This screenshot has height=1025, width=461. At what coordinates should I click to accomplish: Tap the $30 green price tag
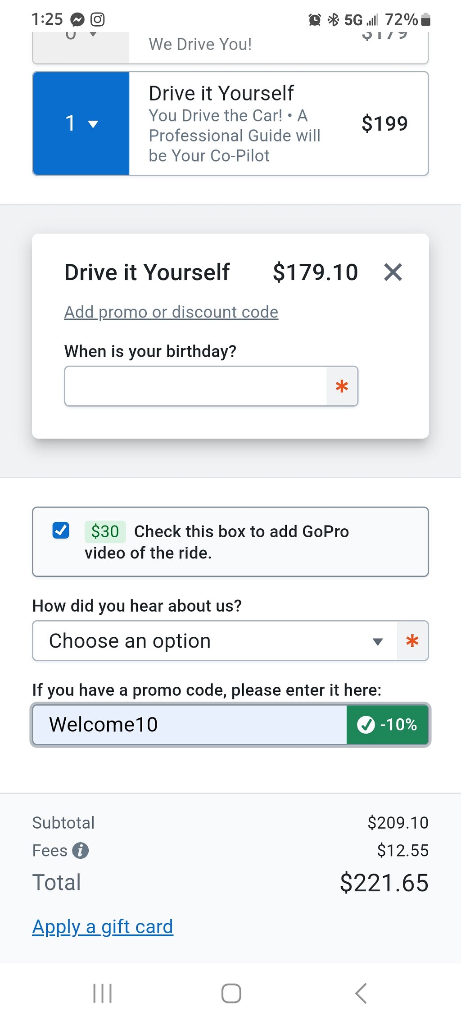(105, 531)
